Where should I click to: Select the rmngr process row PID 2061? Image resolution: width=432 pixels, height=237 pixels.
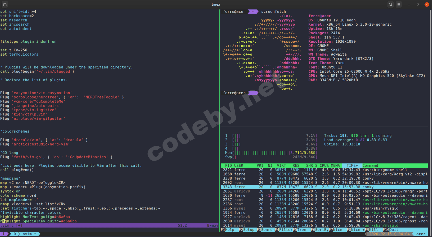pyautogui.click(x=324, y=191)
